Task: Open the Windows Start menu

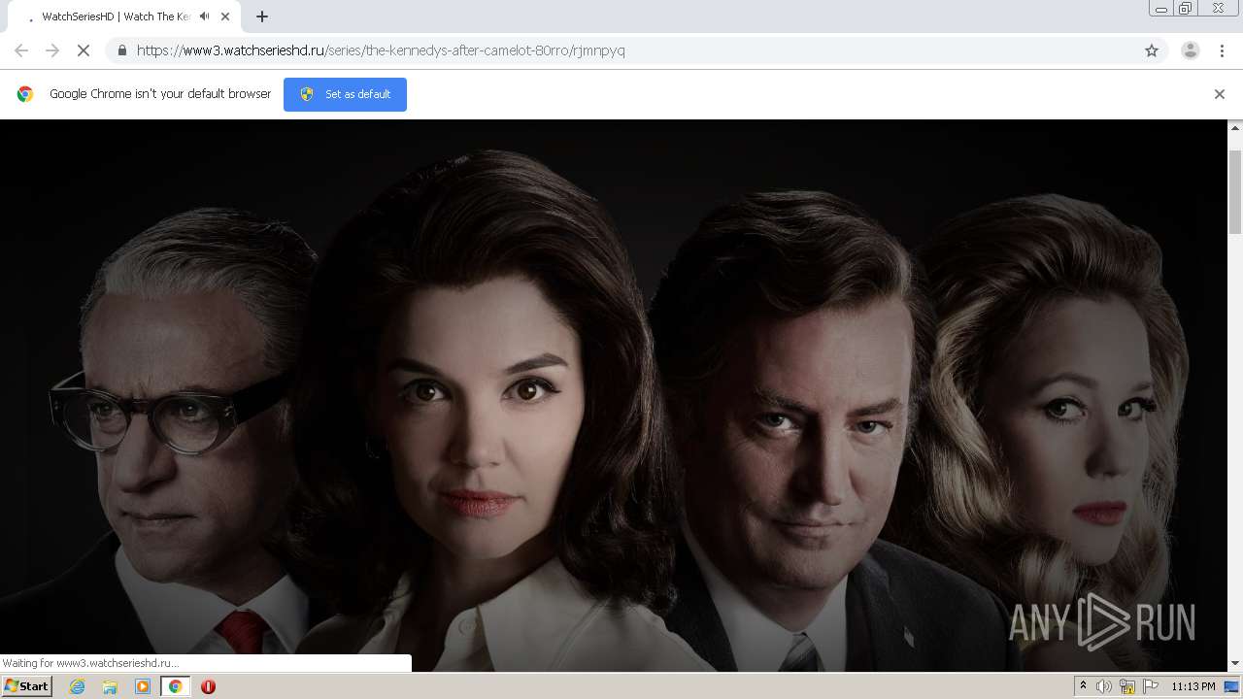Action: (26, 686)
